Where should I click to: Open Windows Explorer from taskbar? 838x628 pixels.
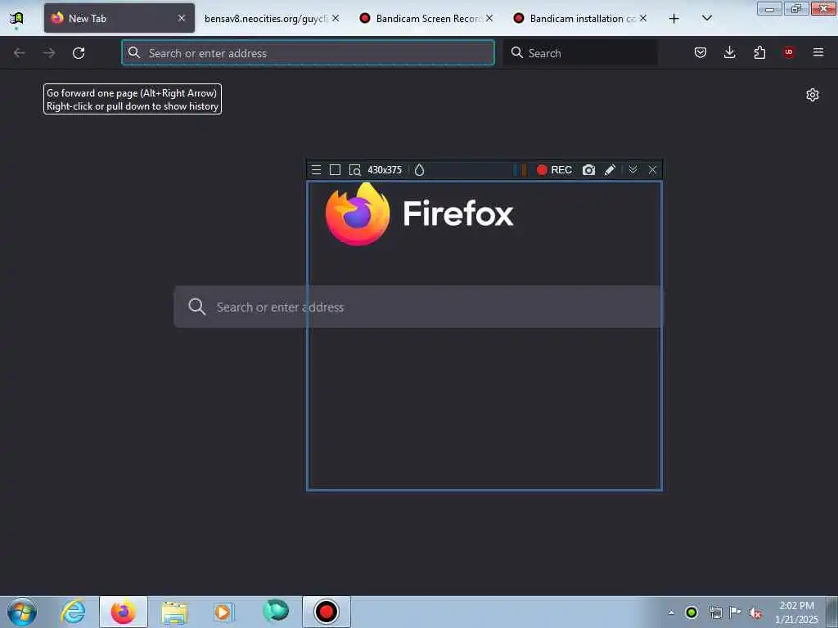(x=174, y=612)
